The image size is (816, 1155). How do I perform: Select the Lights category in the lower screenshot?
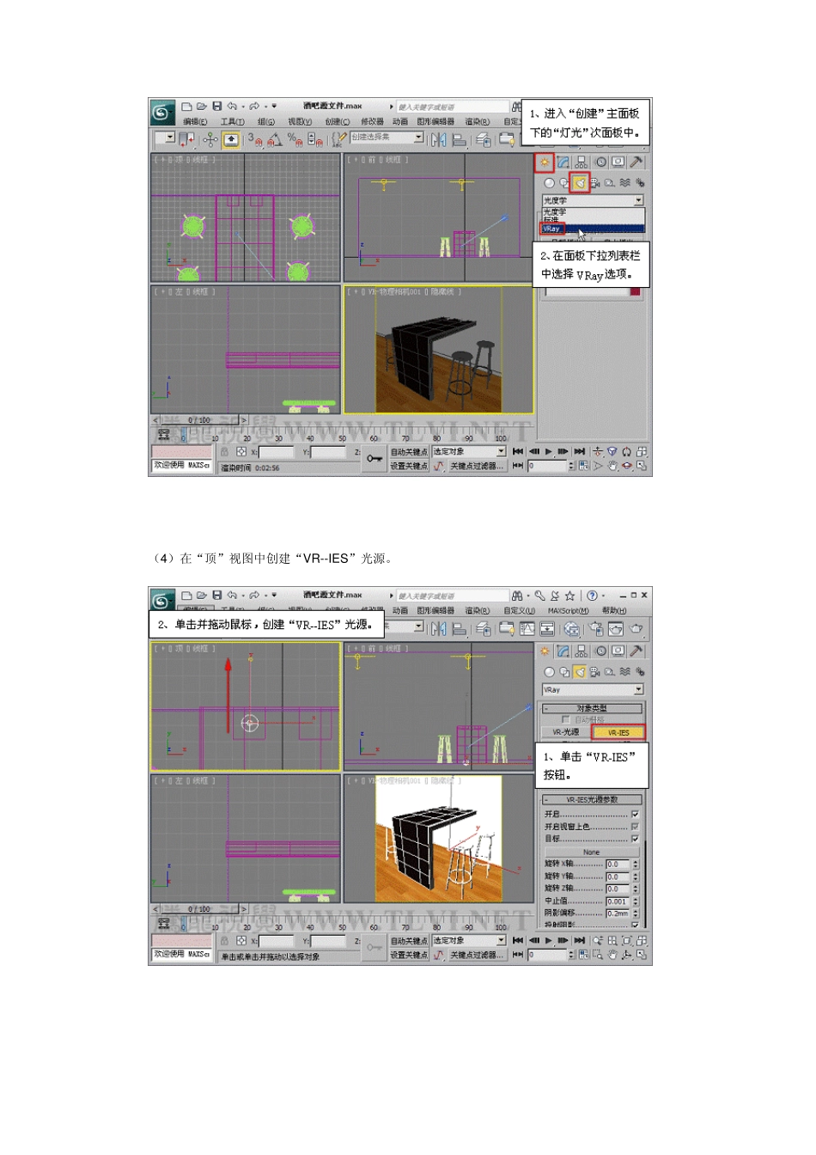point(580,672)
